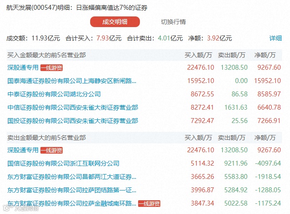Select net amount -4097.64 for 国信证券
The image size is (290, 214).
tap(268, 163)
